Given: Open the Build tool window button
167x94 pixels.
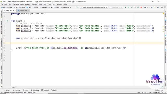Looking at the screenshot, I should [54, 90].
